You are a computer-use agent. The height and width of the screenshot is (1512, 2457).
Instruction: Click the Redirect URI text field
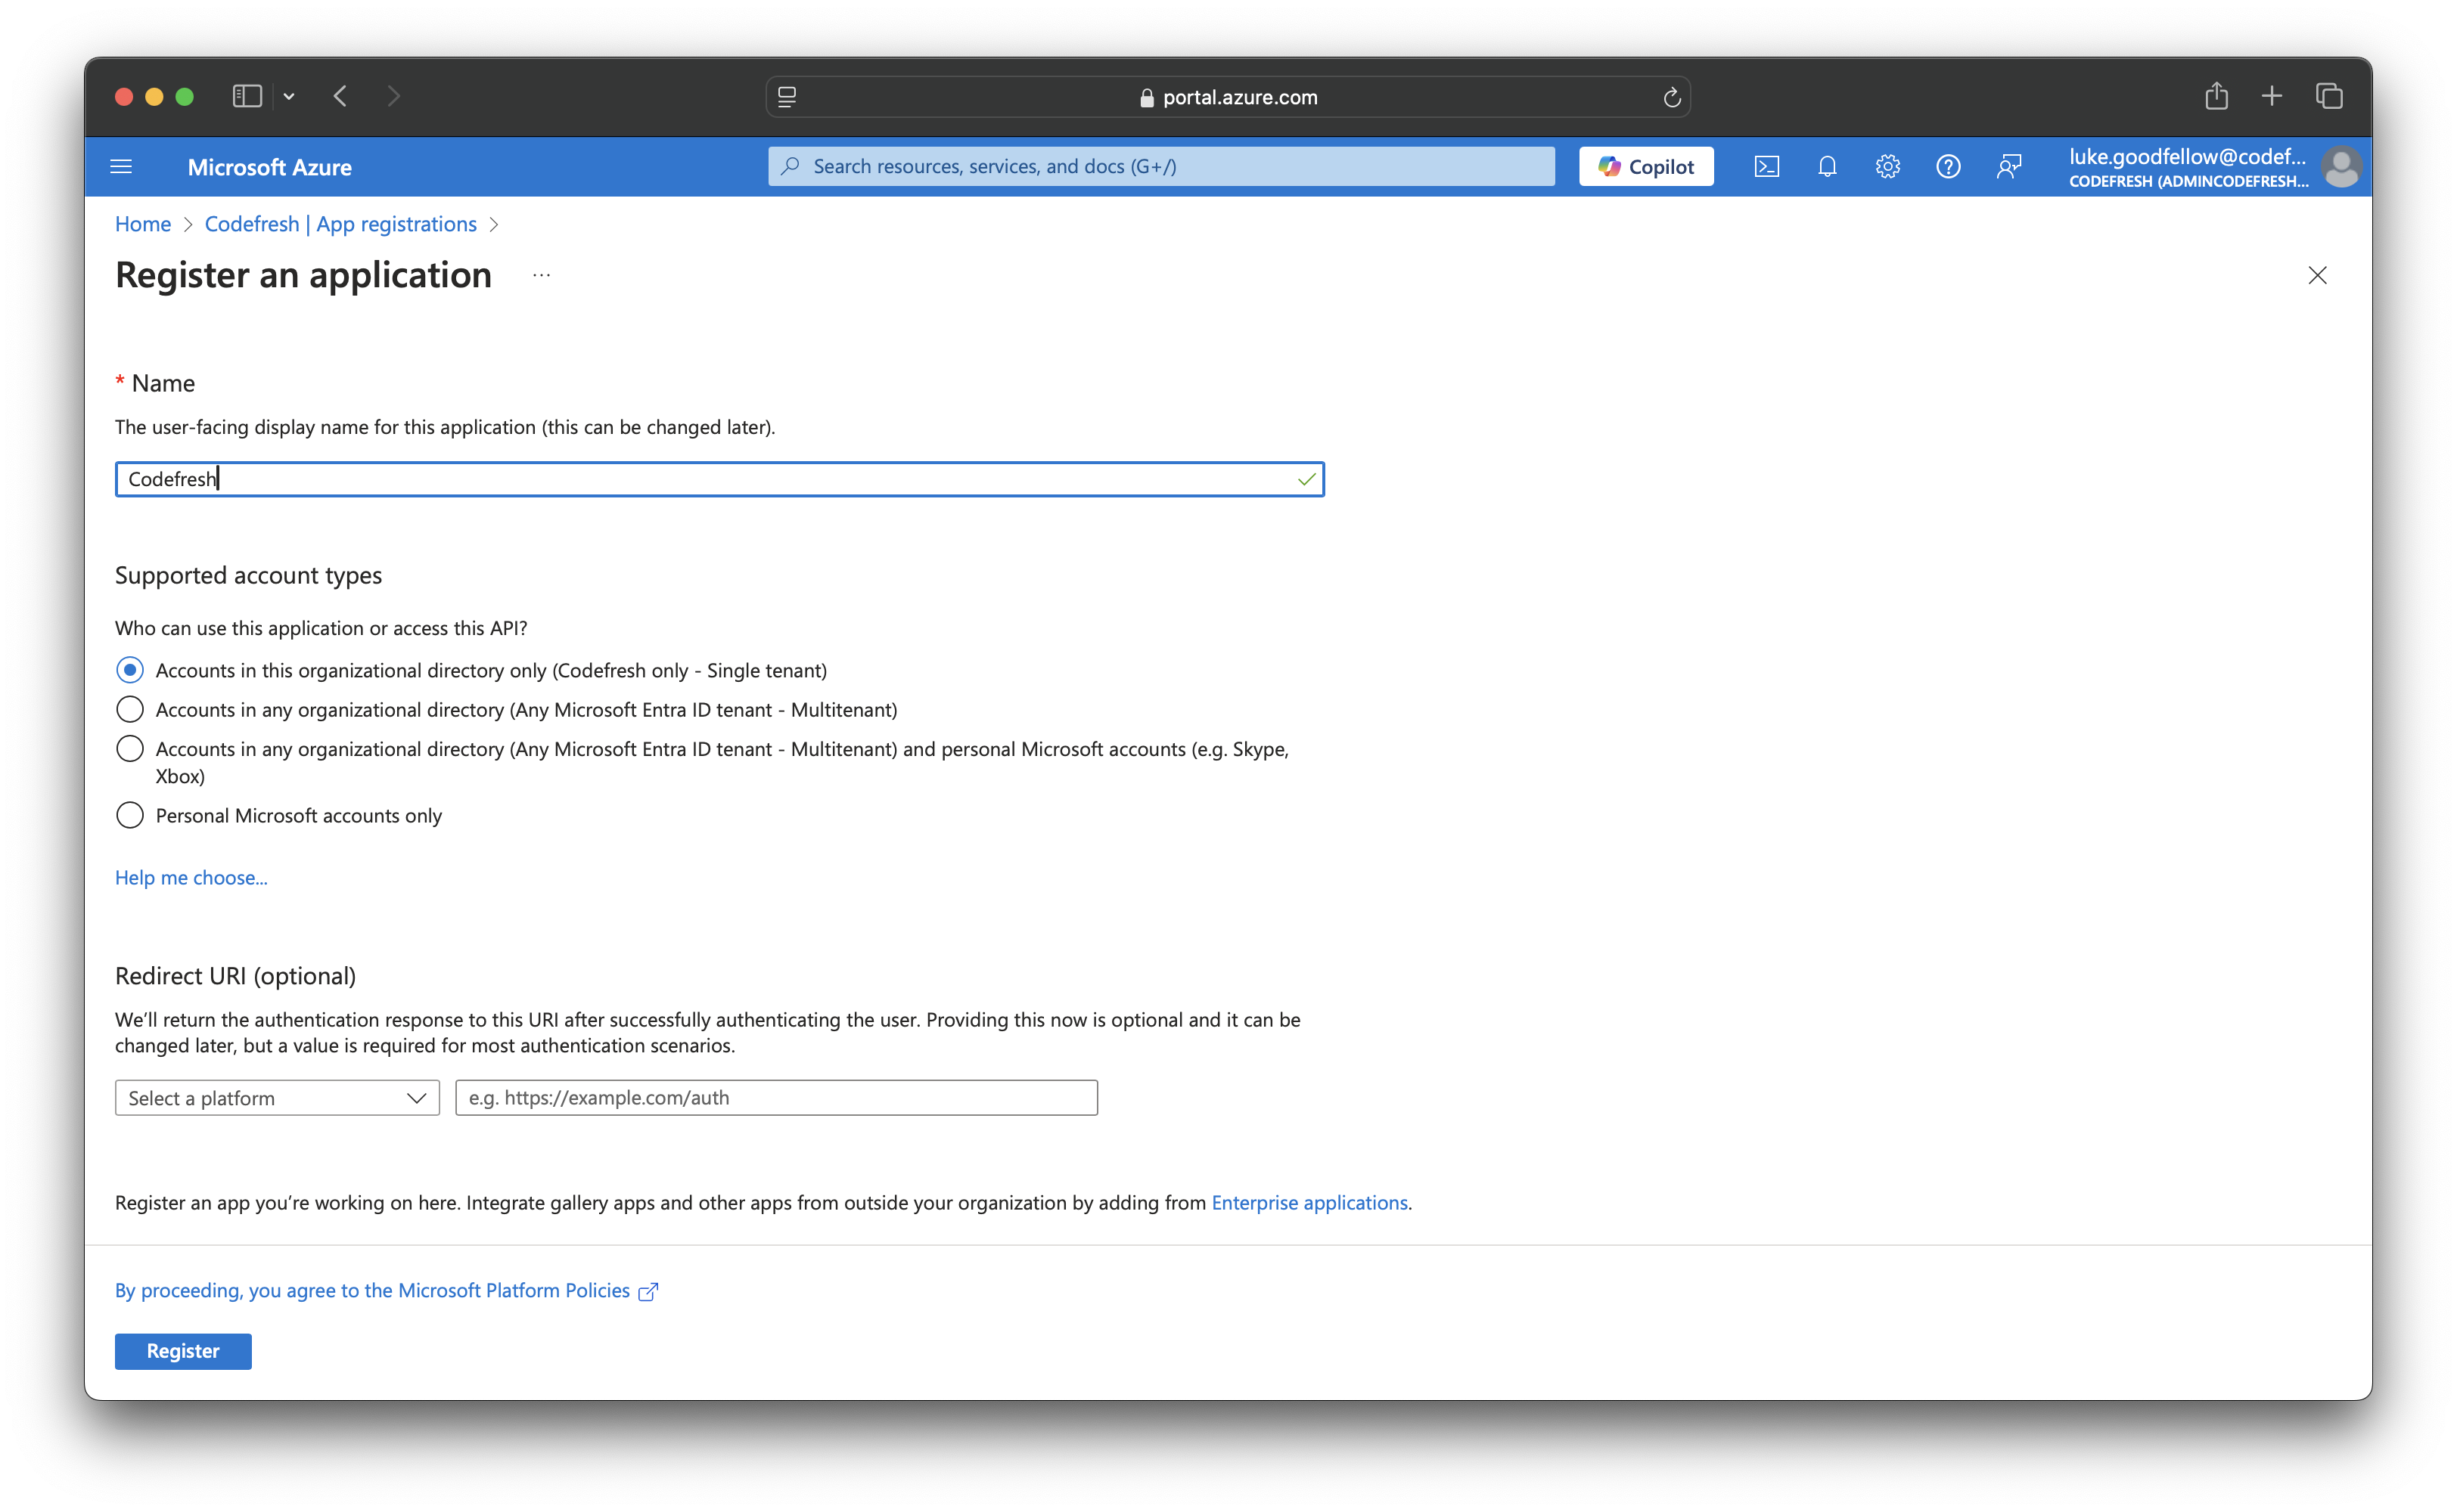pos(776,1098)
